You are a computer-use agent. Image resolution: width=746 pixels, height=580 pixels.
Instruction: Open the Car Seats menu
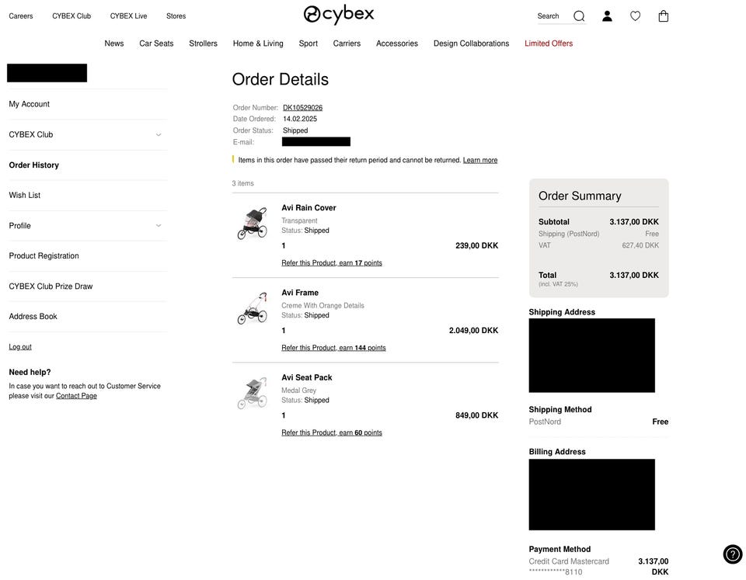pos(156,43)
